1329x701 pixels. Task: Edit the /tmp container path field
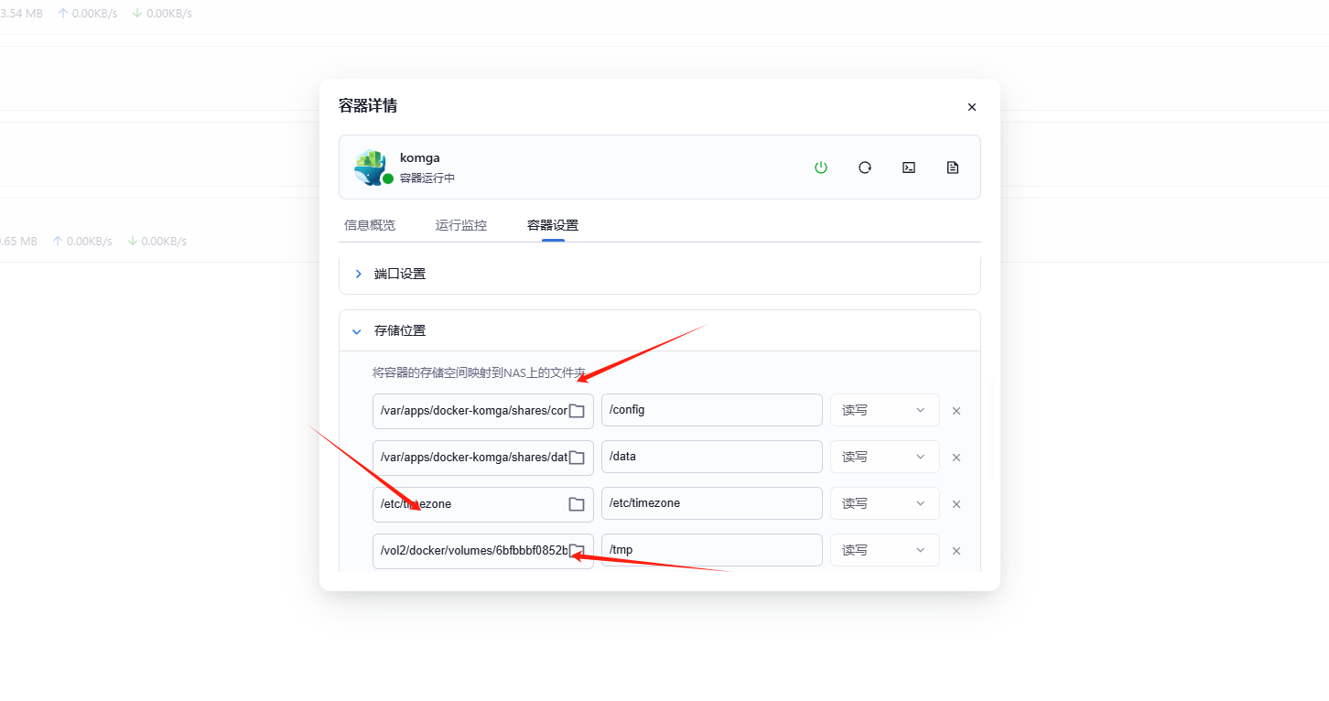click(x=712, y=550)
